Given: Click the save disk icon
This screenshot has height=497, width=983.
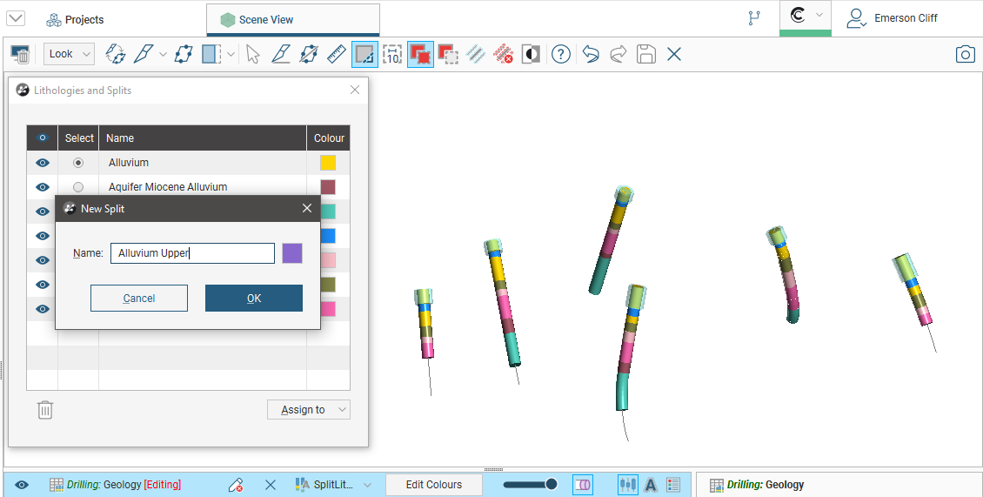Looking at the screenshot, I should point(645,54).
